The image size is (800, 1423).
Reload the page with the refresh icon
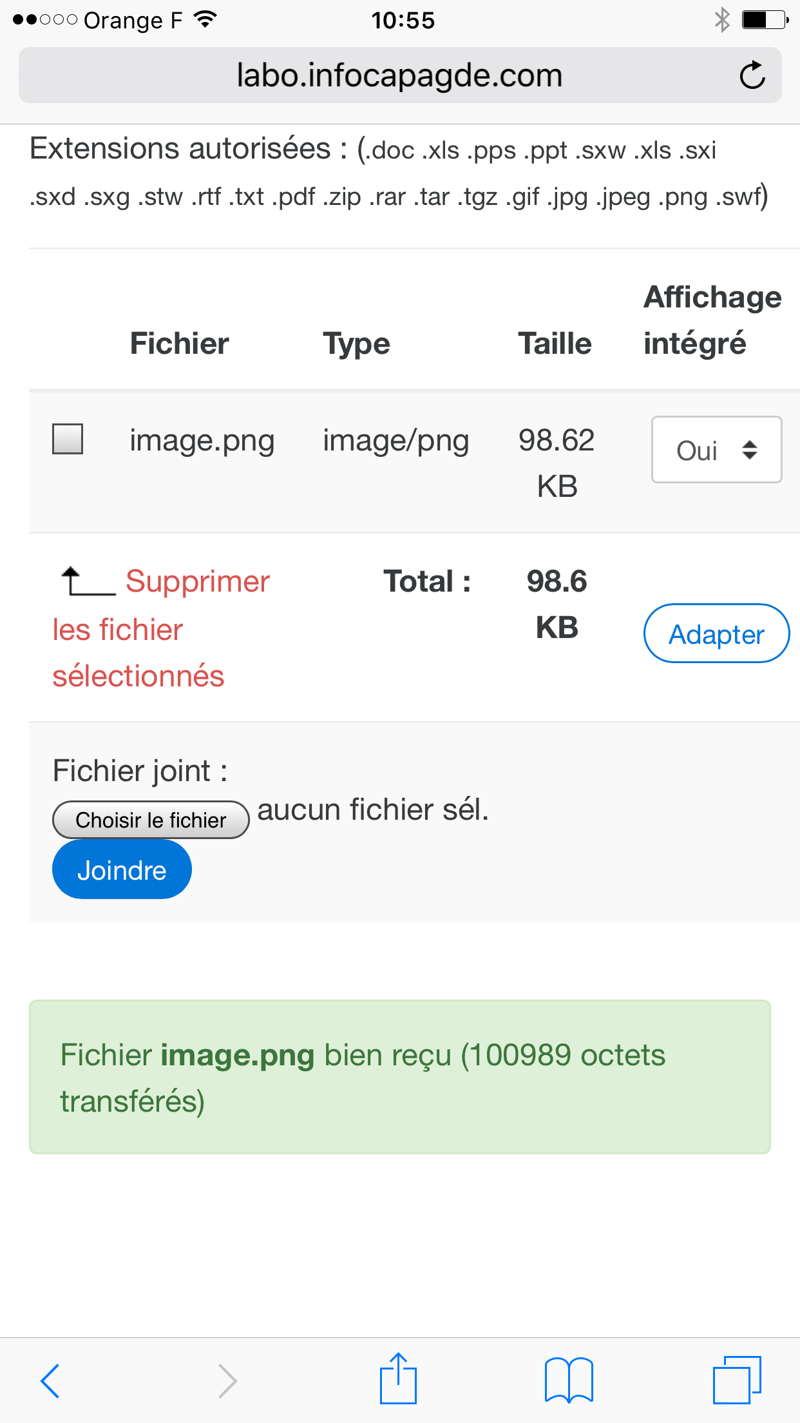[752, 75]
